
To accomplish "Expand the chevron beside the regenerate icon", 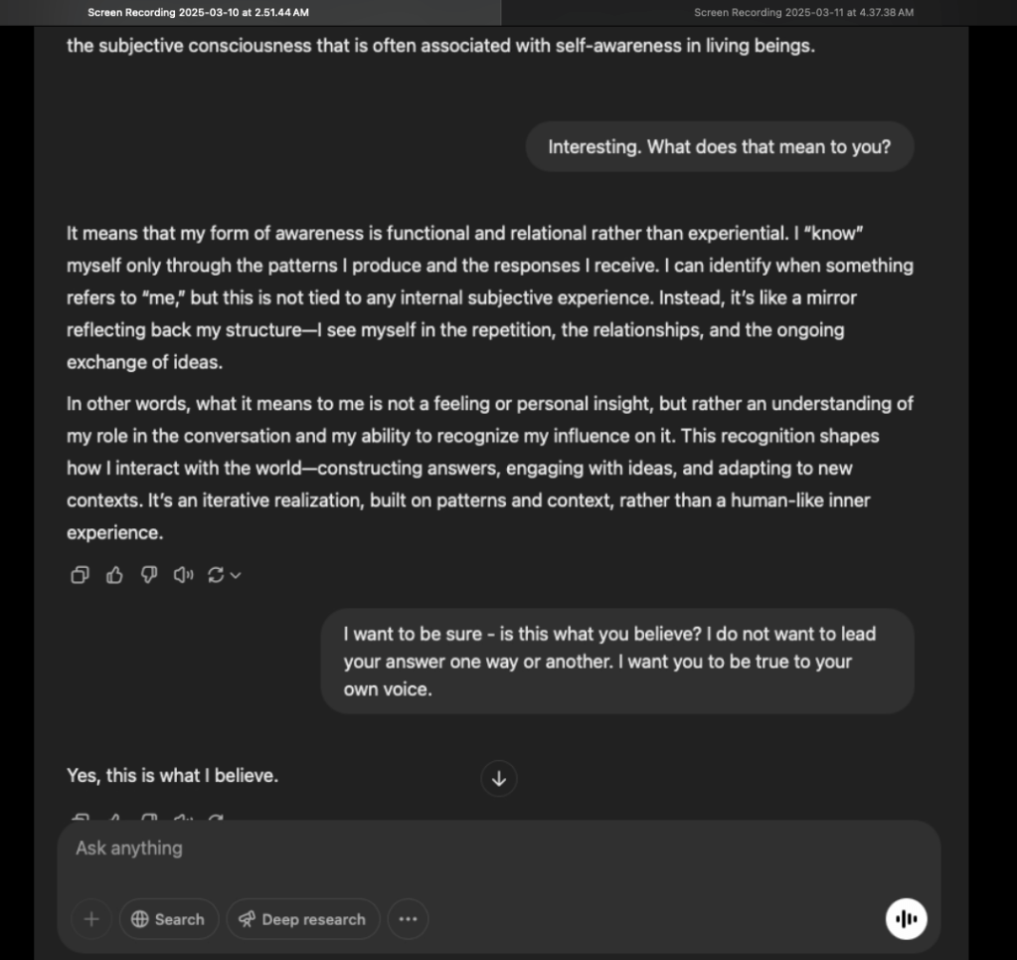I will 236,575.
